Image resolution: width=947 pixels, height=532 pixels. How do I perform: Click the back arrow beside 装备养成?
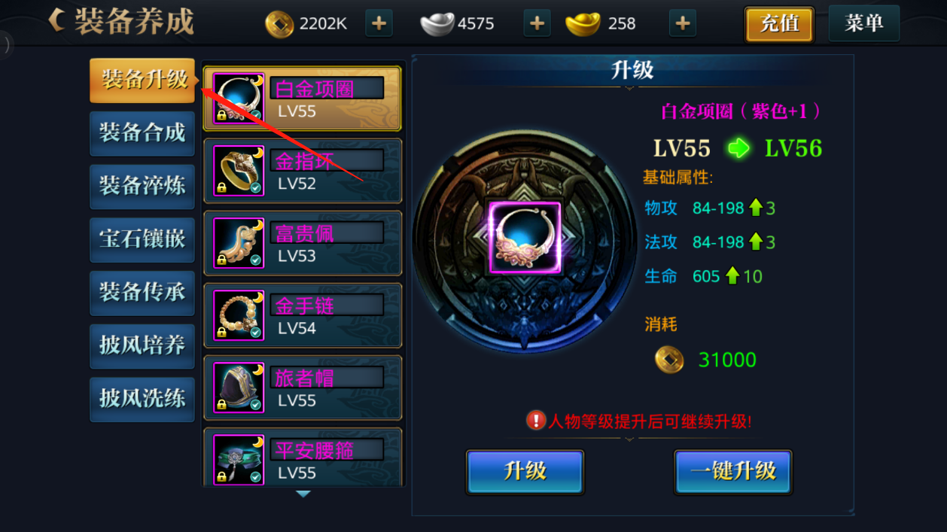56,20
